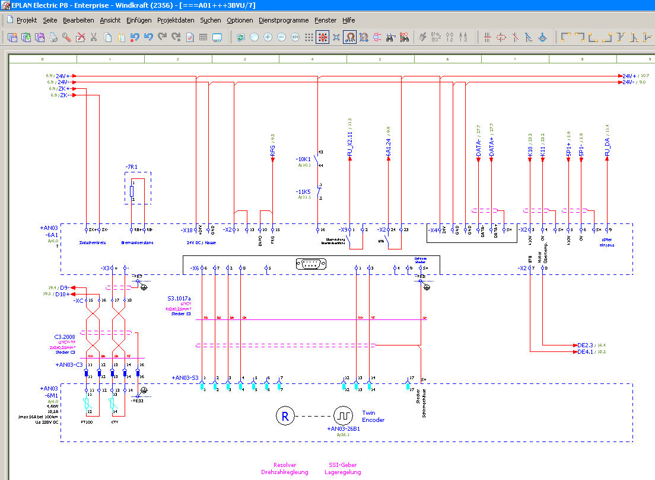
Task: Open the Projekt menu
Action: coord(26,20)
